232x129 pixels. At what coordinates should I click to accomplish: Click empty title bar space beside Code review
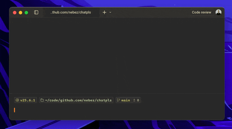coord(151,12)
